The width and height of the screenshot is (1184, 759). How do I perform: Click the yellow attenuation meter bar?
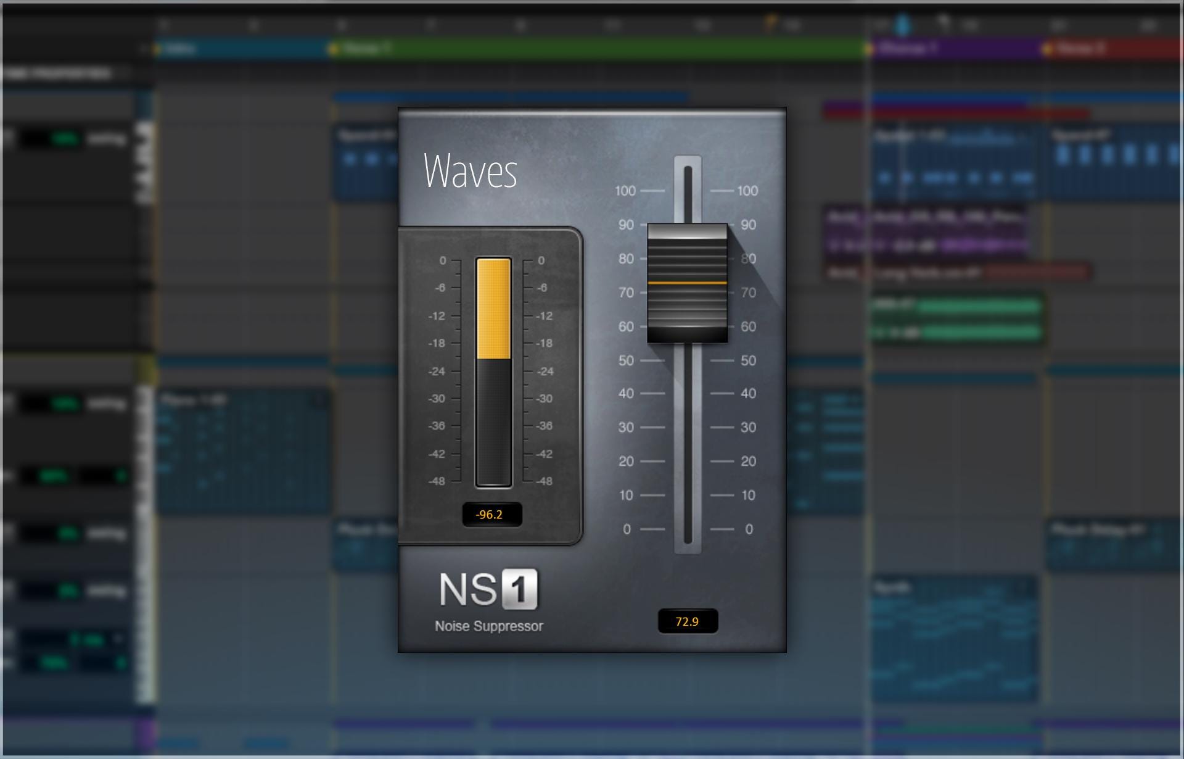[x=493, y=309]
